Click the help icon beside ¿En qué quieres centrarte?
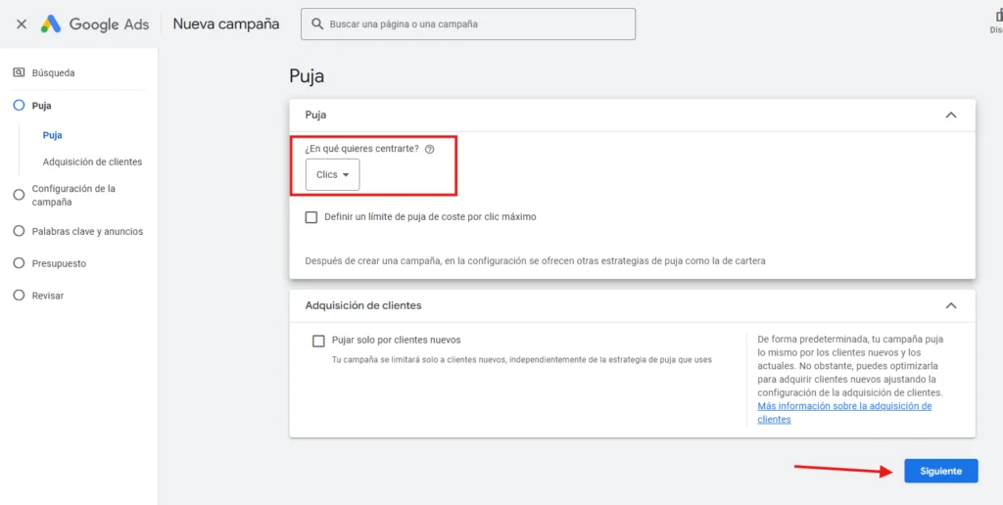The width and height of the screenshot is (1003, 505). (x=429, y=149)
